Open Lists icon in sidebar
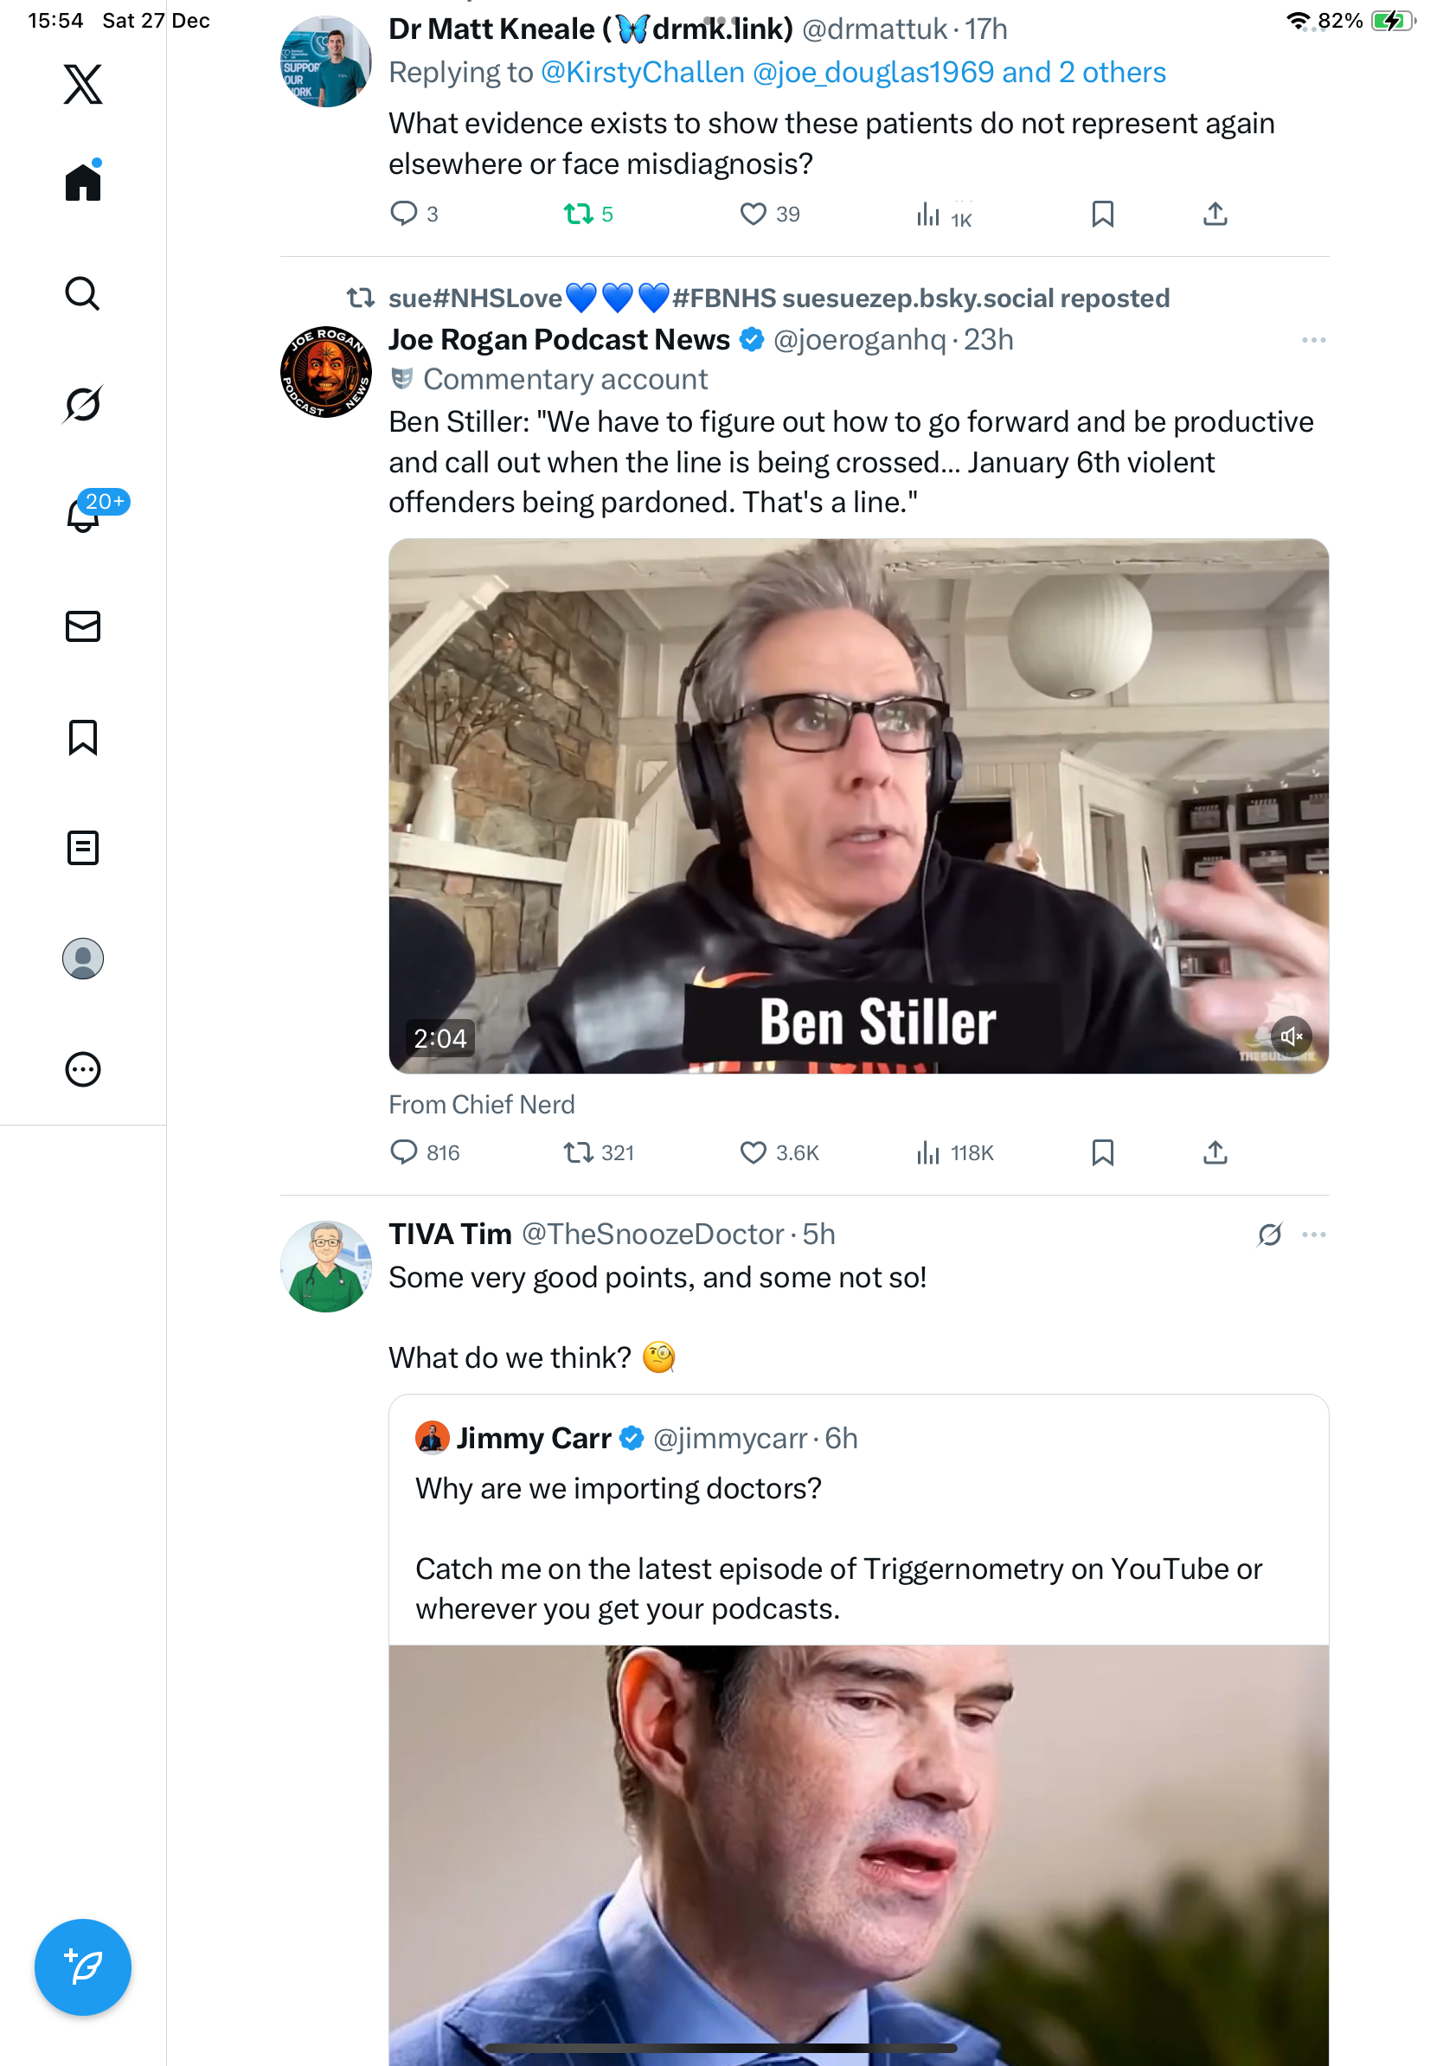 point(83,848)
